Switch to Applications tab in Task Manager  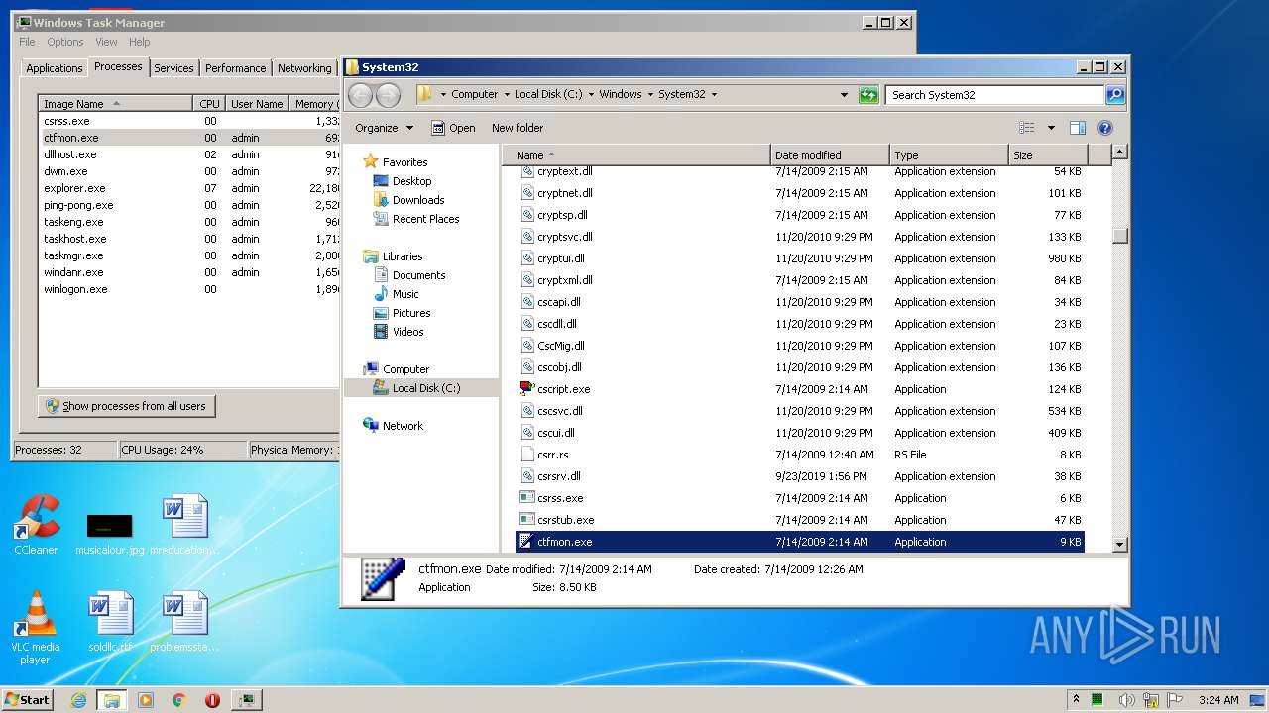coord(54,68)
